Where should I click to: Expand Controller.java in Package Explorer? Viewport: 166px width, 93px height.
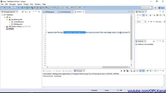click(x=10, y=22)
